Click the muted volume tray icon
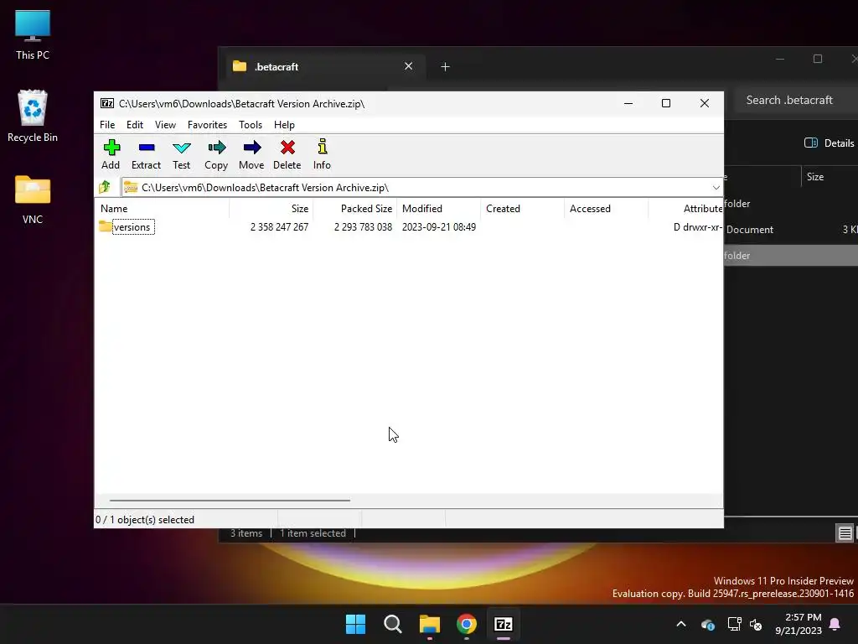 757,624
